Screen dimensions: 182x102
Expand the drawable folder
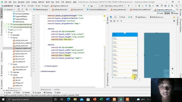tap(9, 35)
